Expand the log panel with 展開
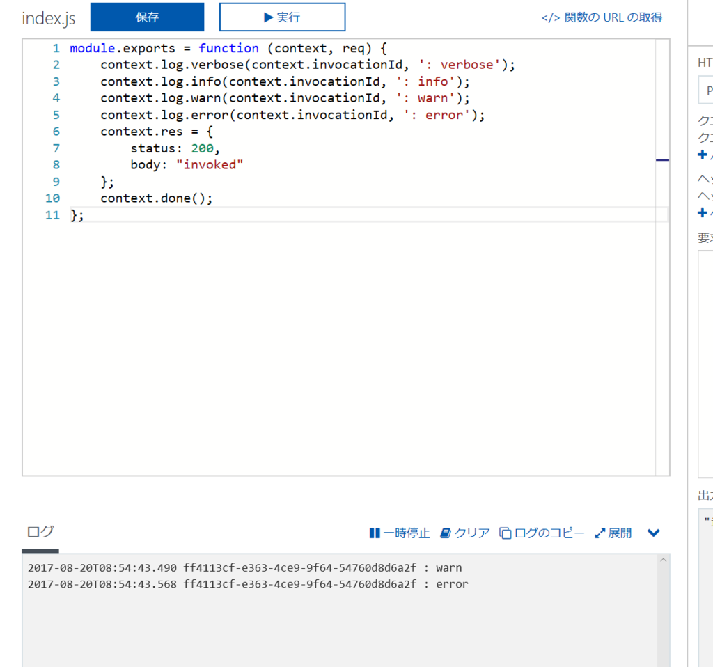Image resolution: width=713 pixels, height=667 pixels. coord(613,533)
